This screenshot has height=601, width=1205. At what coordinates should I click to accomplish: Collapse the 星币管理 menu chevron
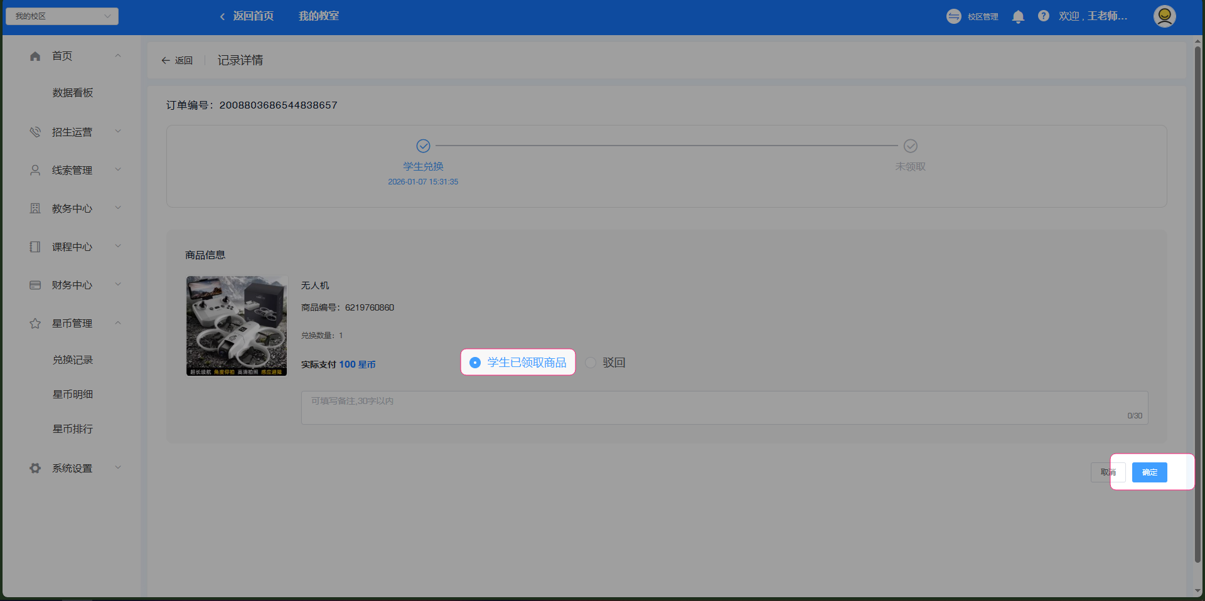tap(118, 323)
